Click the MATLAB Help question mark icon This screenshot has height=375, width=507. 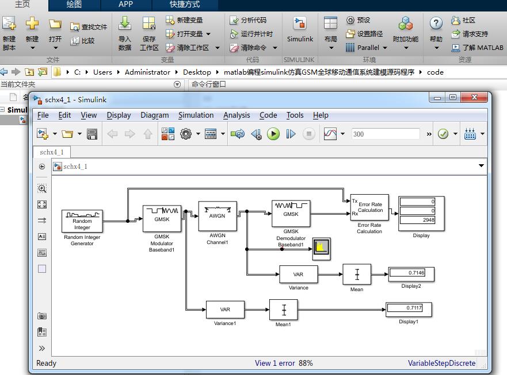point(436,23)
